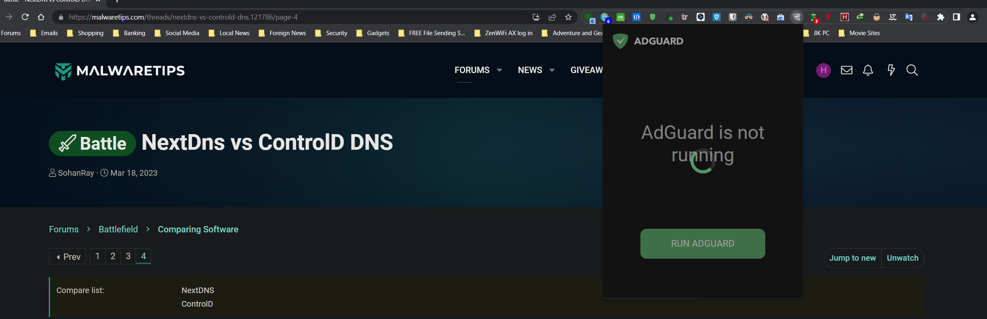Click the Unwatch button
The width and height of the screenshot is (987, 319).
pos(903,258)
